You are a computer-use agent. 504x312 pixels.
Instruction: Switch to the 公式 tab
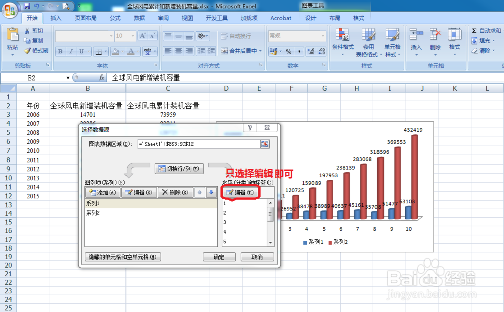click(x=115, y=18)
